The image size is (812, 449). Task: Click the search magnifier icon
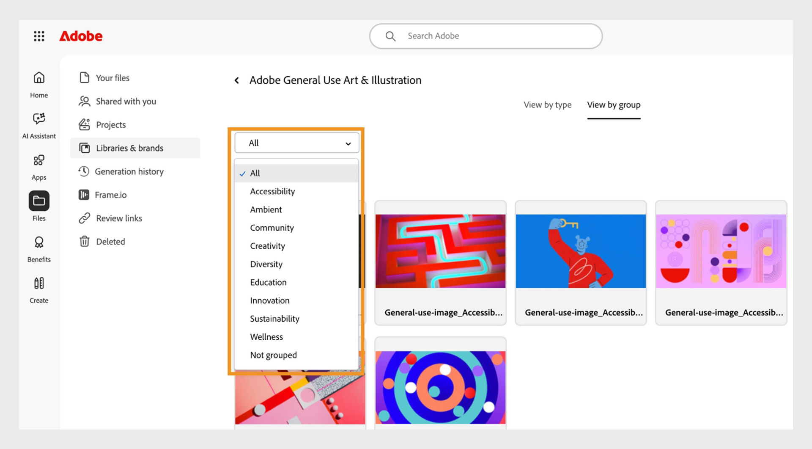click(x=390, y=36)
